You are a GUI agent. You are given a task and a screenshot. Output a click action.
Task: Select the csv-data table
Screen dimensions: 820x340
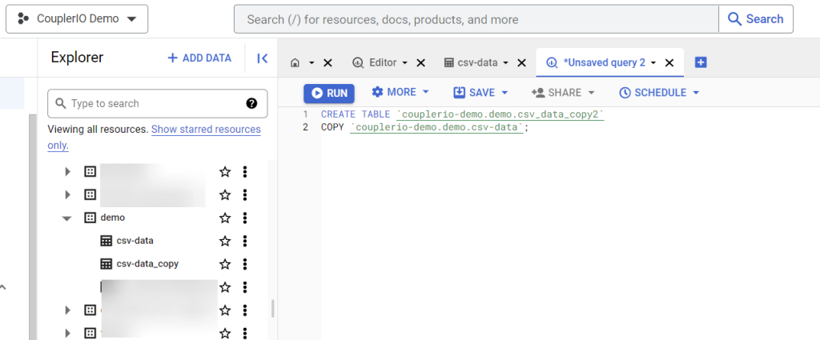pos(135,241)
